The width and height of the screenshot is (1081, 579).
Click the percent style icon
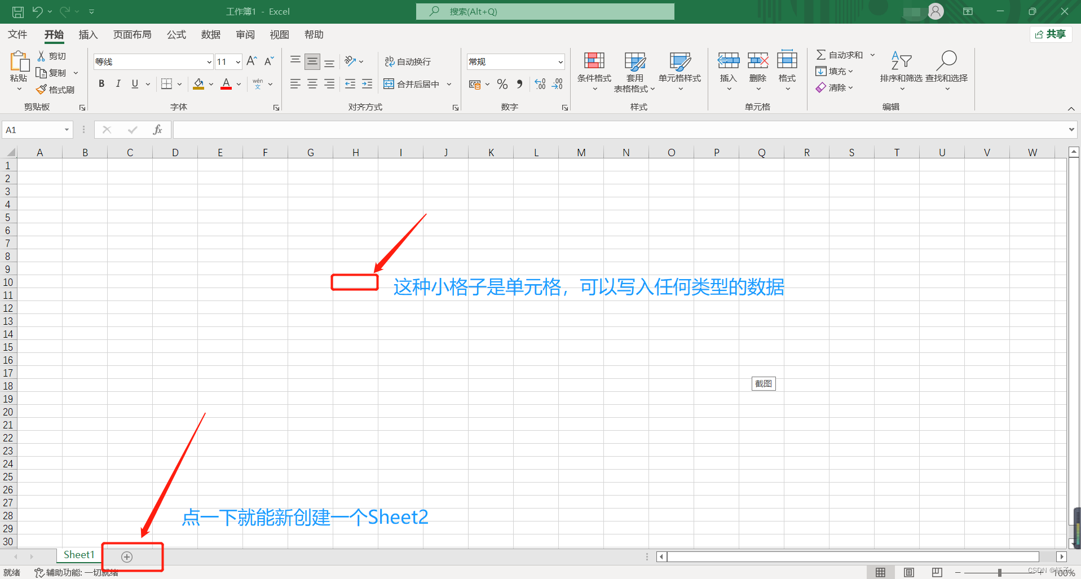coord(502,84)
